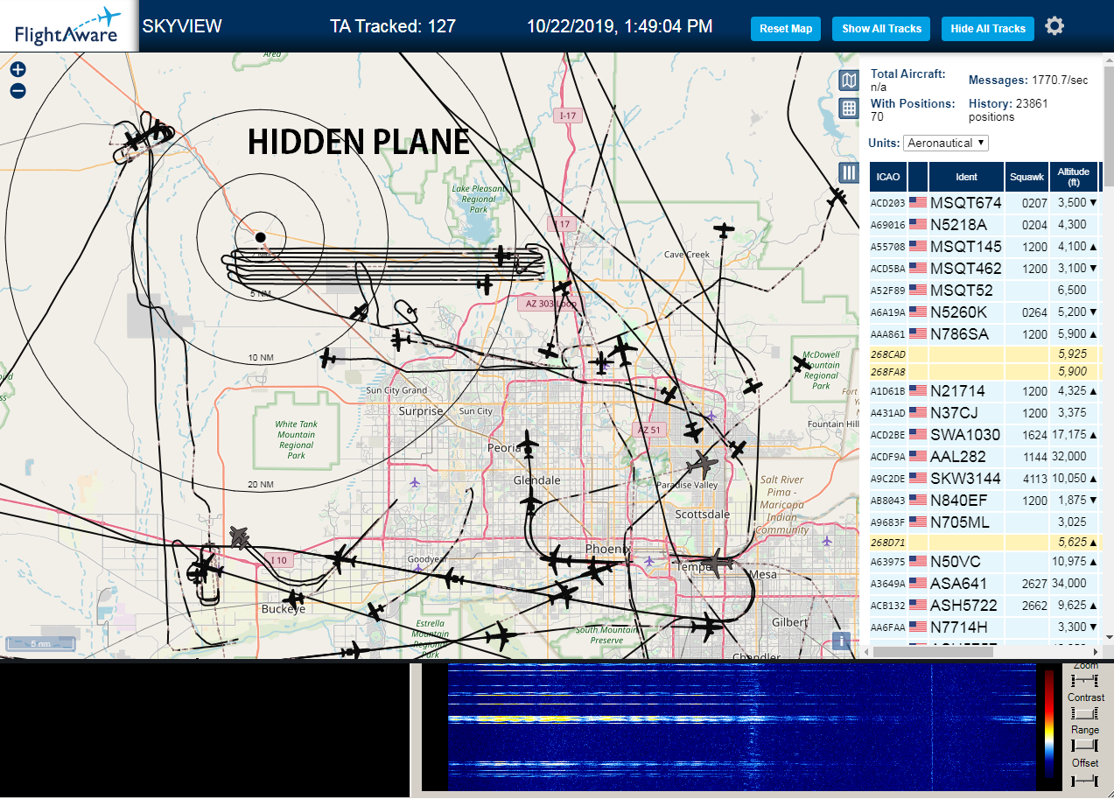Select the gray aircraft above Paradise Valley

[x=702, y=464]
